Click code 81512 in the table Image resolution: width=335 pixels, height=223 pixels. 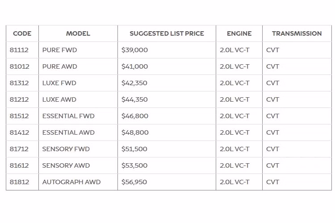pyautogui.click(x=19, y=116)
